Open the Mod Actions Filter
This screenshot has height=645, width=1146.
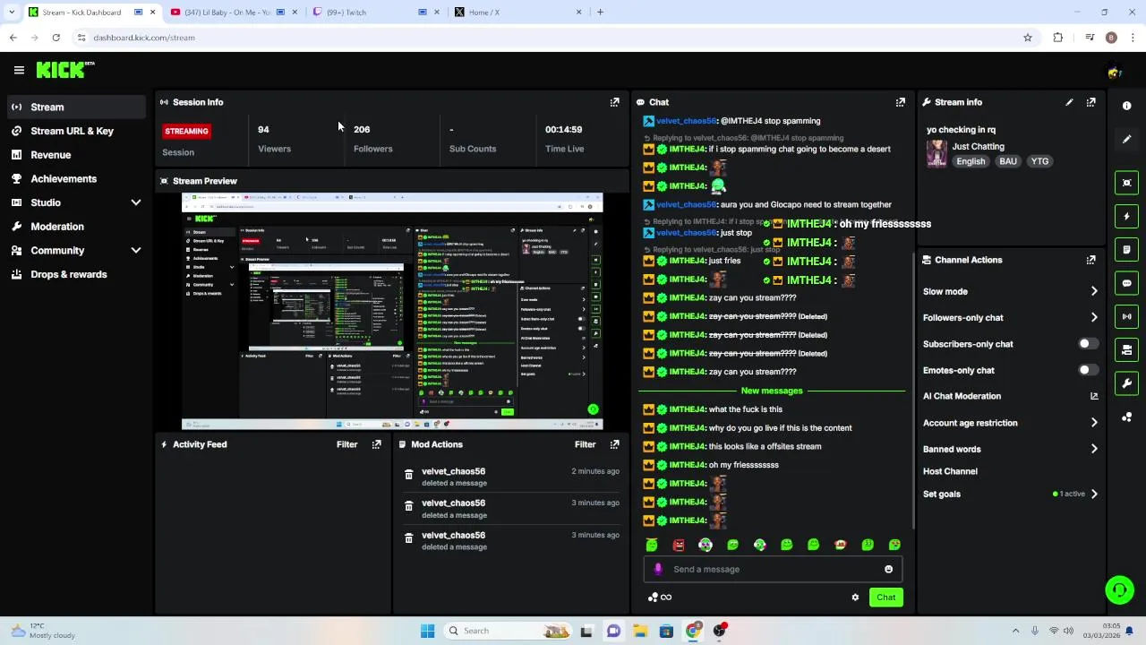tap(585, 444)
